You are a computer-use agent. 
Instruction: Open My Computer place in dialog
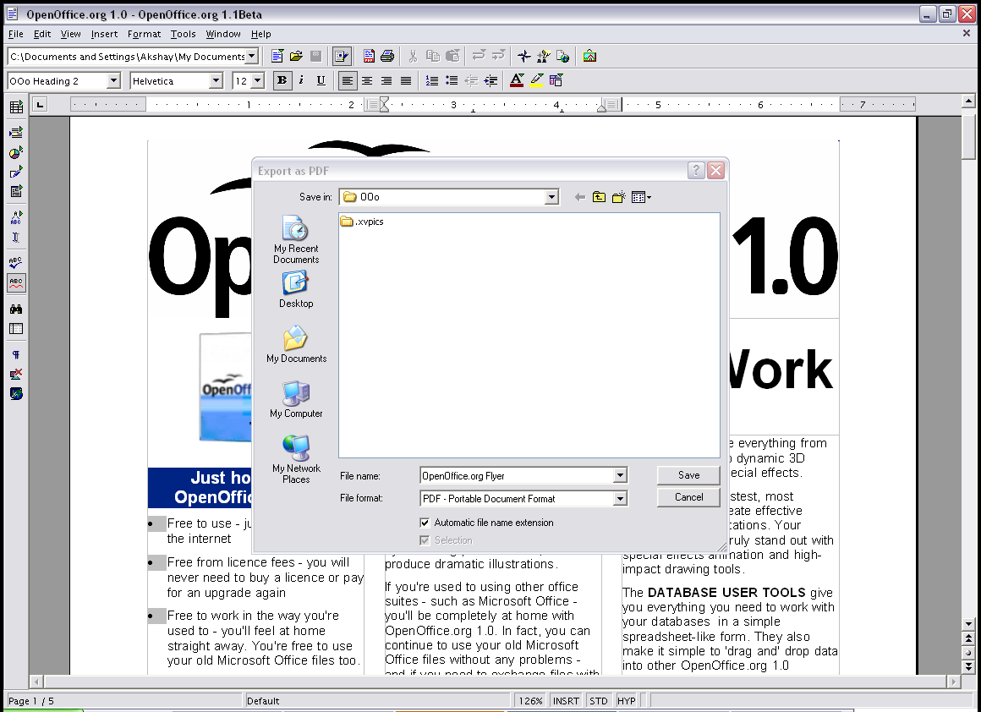(x=296, y=400)
